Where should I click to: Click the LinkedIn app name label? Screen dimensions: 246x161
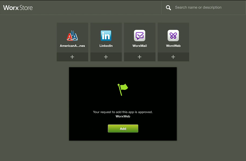[106, 46]
